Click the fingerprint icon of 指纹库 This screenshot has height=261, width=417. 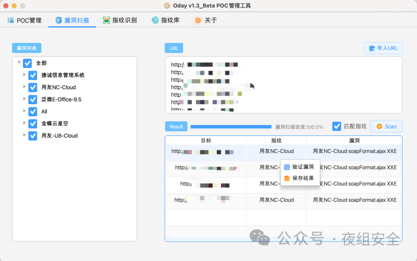(x=155, y=20)
